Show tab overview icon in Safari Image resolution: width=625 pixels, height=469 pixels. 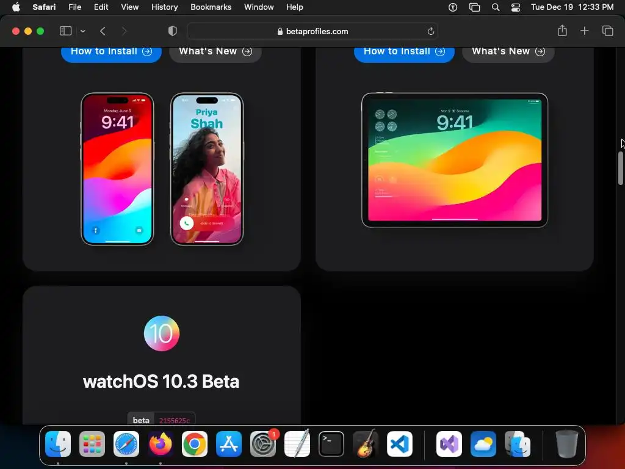(x=607, y=31)
